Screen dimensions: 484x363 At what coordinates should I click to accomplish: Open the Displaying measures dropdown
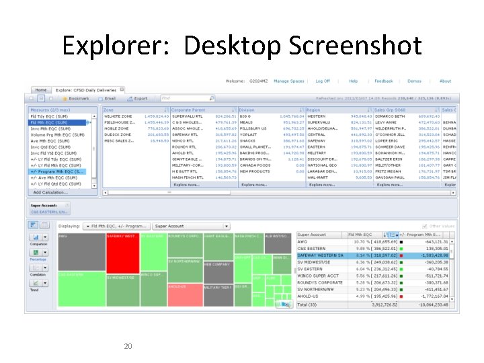coord(117,227)
